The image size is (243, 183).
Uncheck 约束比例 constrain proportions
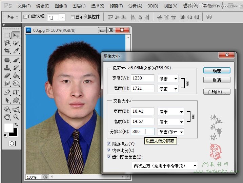(x=109, y=150)
